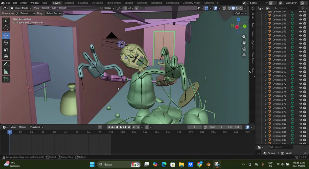Expand Cylinder.063 in outliner
The image size is (309, 169).
[x=266, y=48]
